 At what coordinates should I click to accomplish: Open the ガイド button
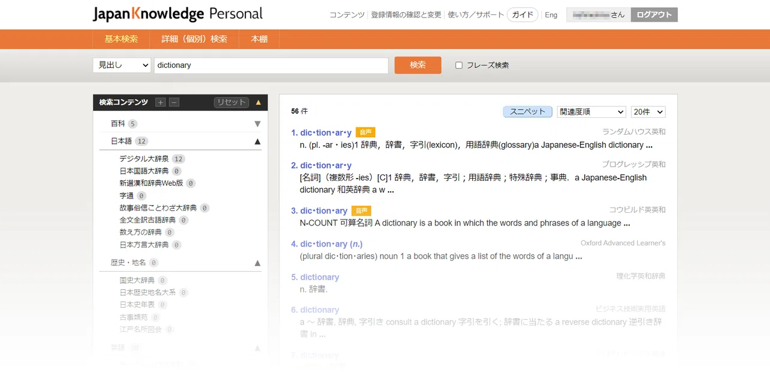[523, 15]
